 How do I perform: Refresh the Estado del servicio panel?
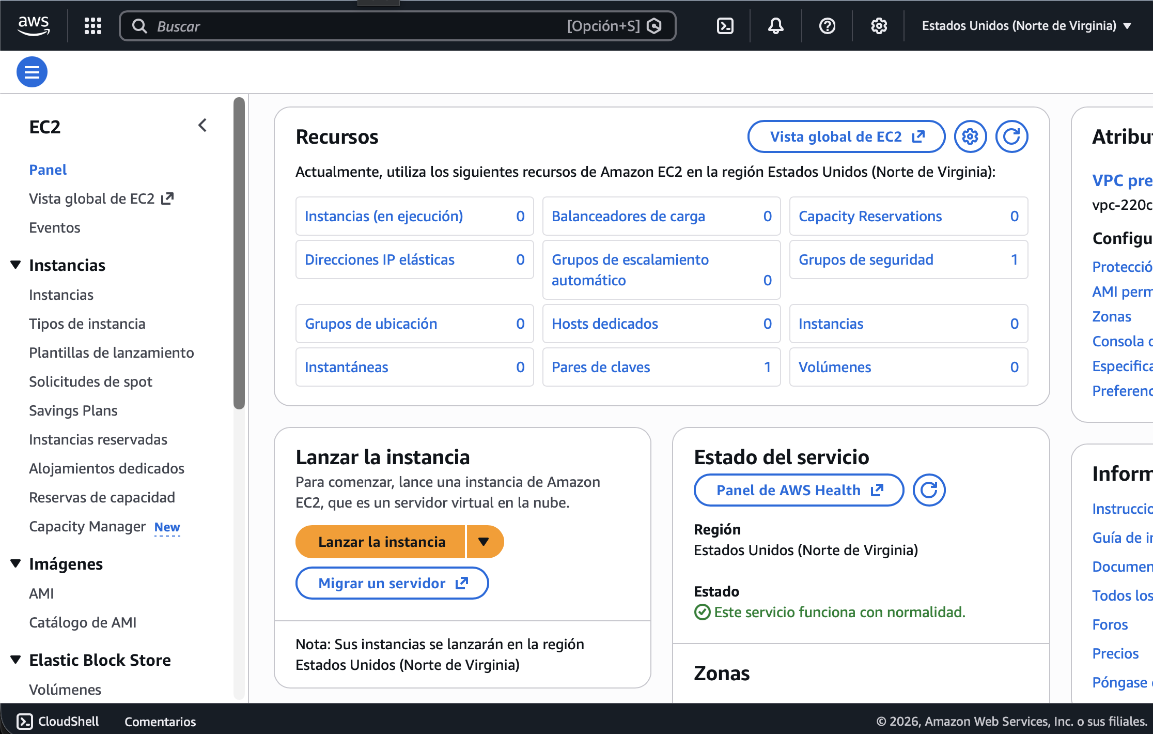pos(929,490)
